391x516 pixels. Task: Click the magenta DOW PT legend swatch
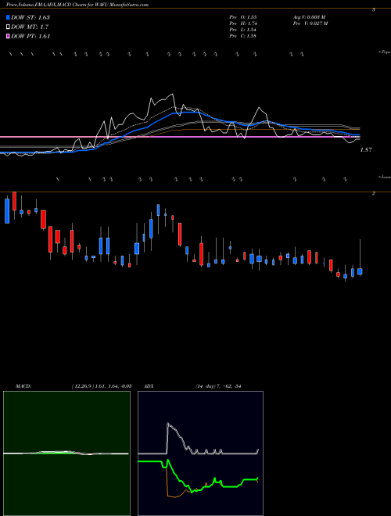click(x=8, y=36)
